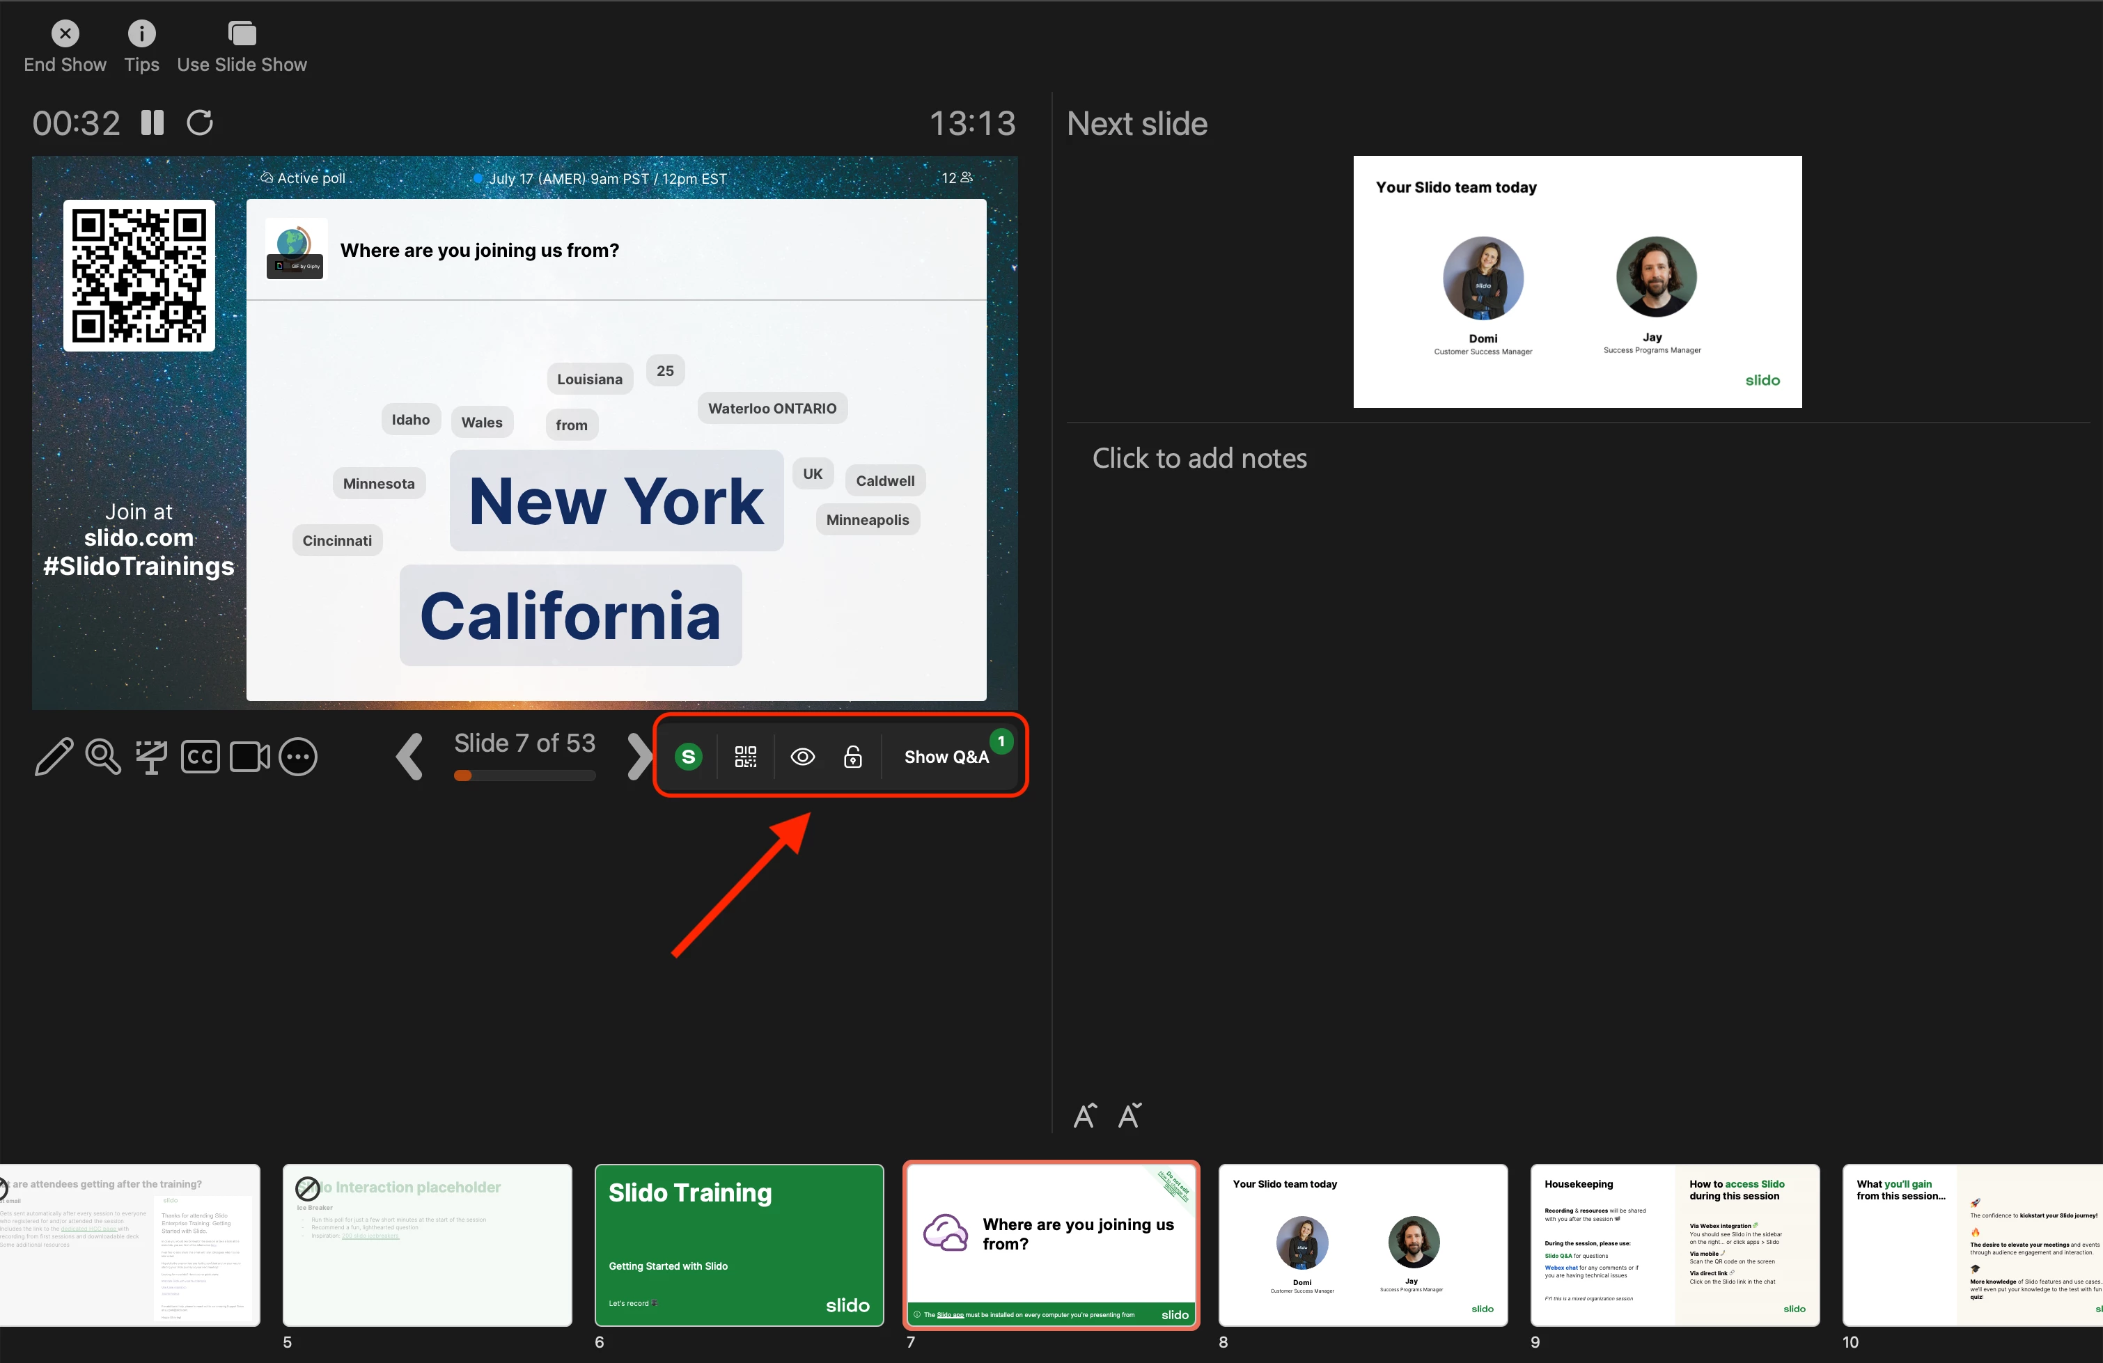Select the pen annotation tool
The width and height of the screenshot is (2103, 1363).
coord(53,757)
